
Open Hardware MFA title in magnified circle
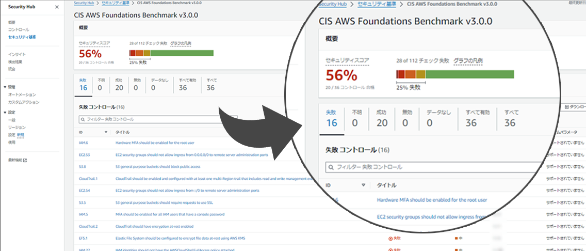432,200
